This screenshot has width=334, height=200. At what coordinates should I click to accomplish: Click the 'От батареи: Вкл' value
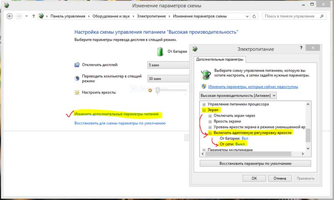tap(245, 138)
